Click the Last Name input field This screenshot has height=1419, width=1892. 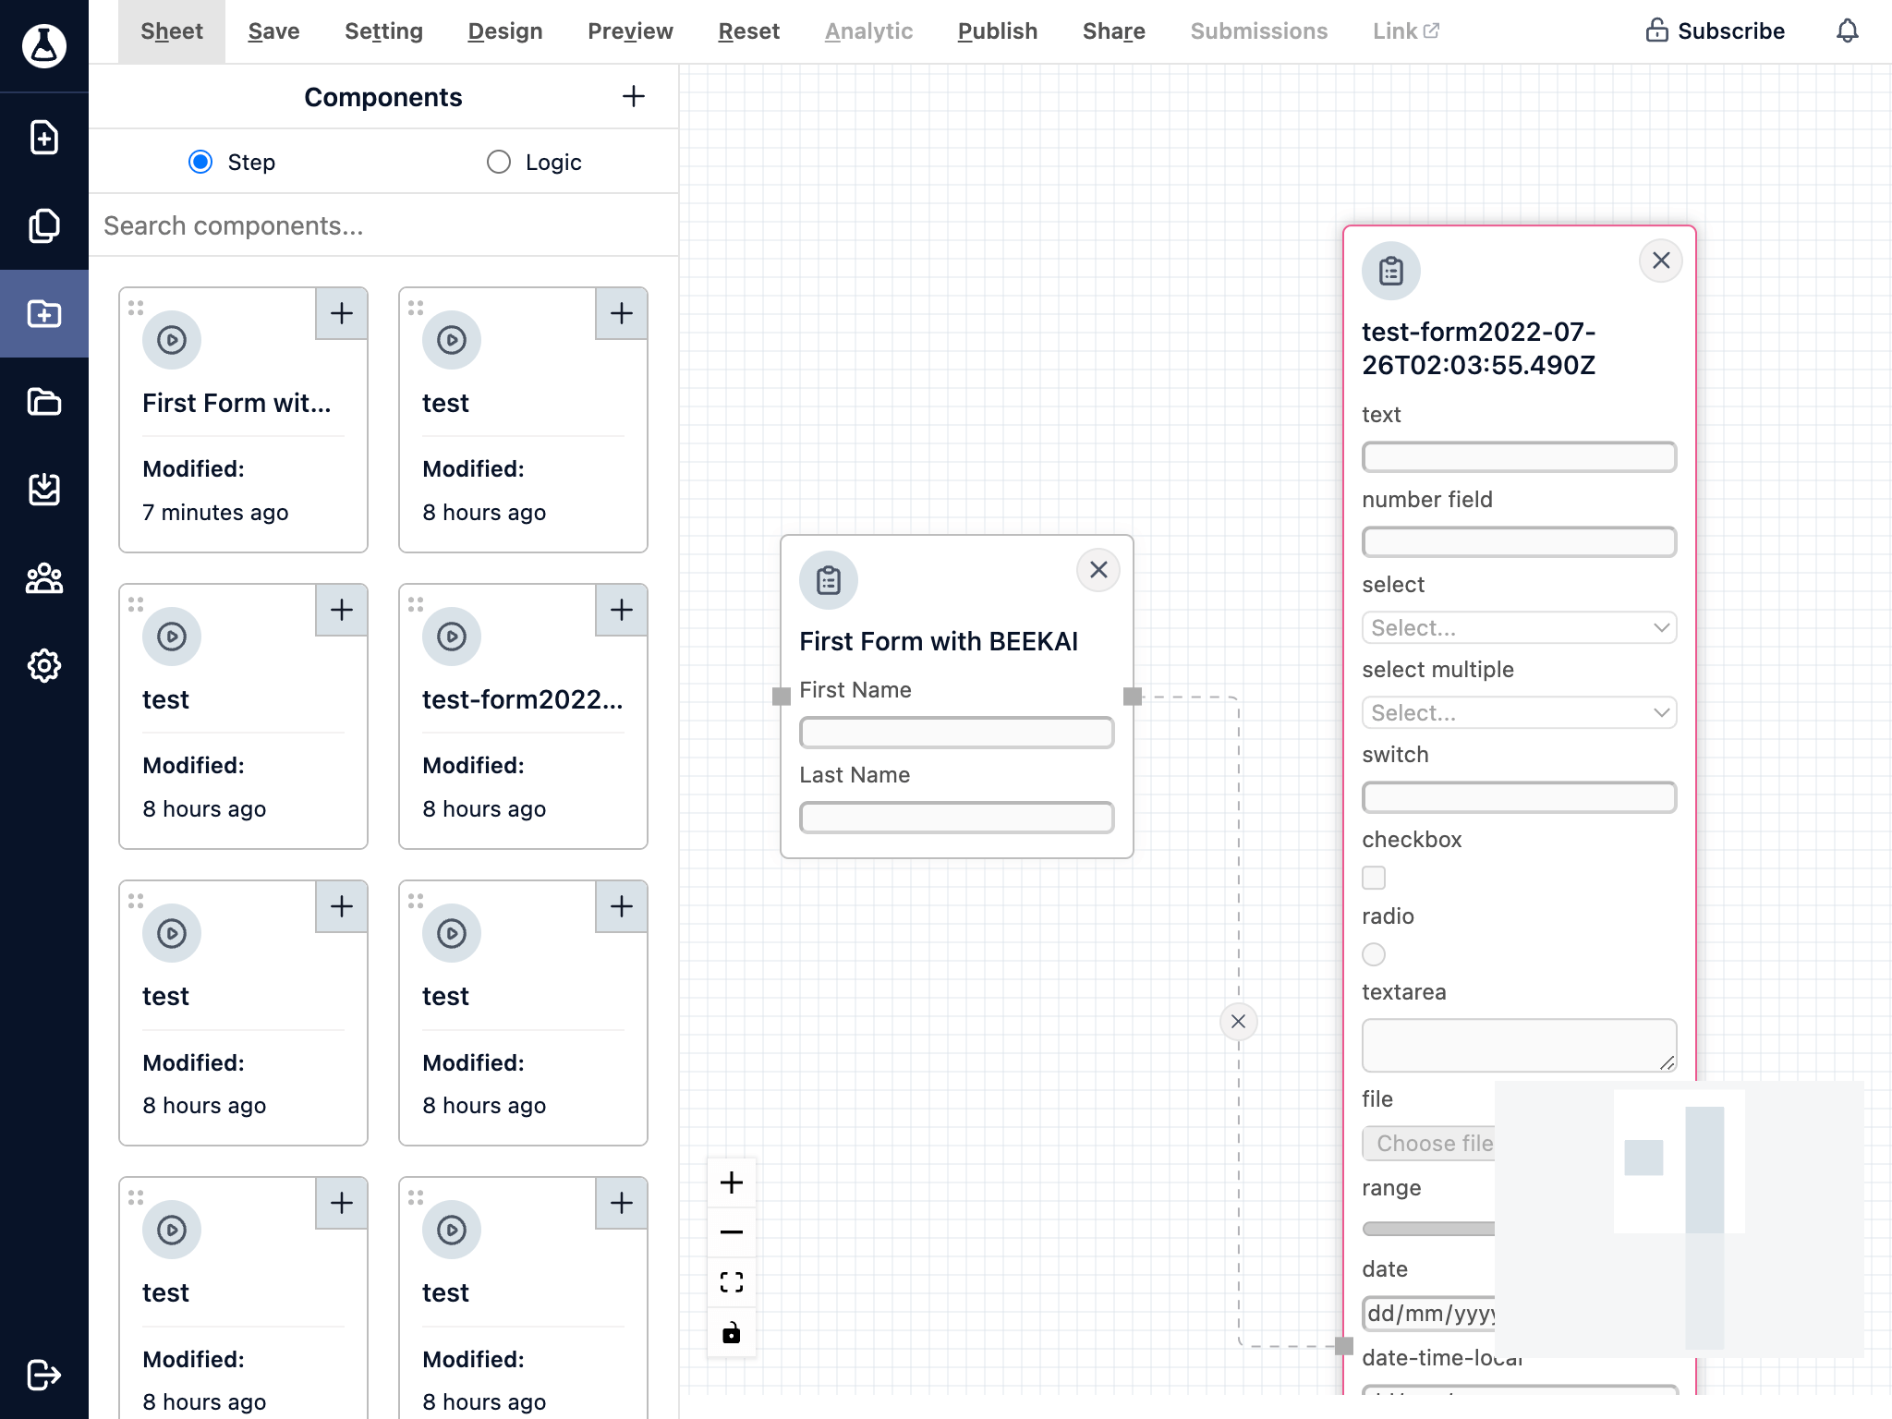957,818
